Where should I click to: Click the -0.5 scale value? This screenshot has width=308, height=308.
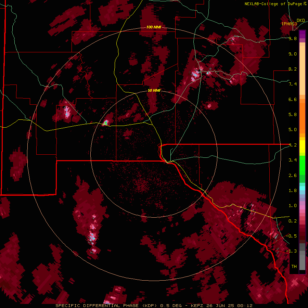coord(292,236)
